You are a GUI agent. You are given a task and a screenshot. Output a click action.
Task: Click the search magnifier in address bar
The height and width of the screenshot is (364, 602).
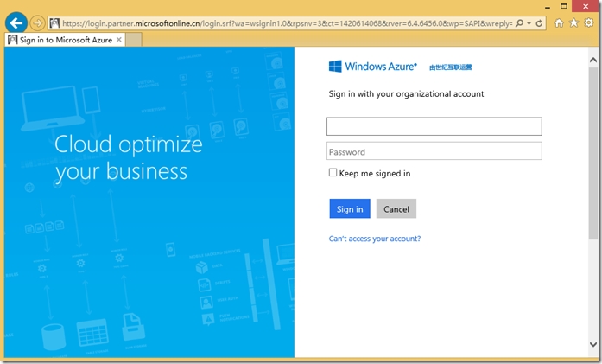pos(519,23)
